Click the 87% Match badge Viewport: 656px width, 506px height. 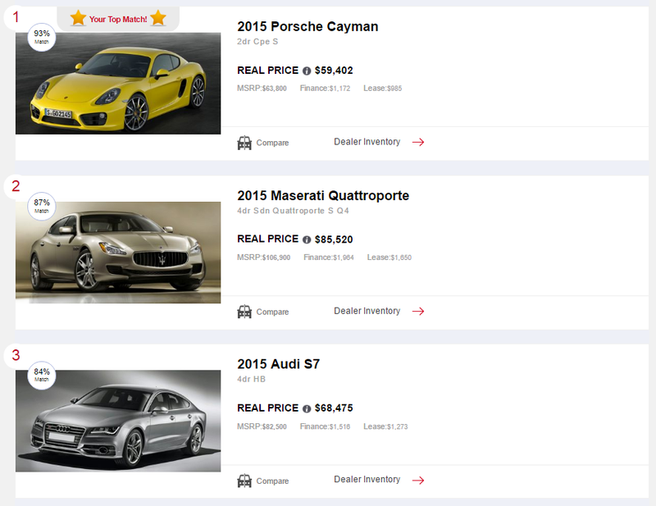tap(42, 206)
